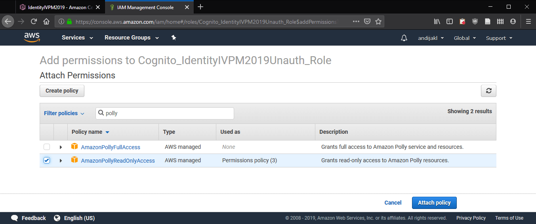Click the globe language icon
The height and width of the screenshot is (224, 536).
point(57,218)
